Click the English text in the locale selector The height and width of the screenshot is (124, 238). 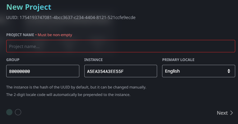172,71
